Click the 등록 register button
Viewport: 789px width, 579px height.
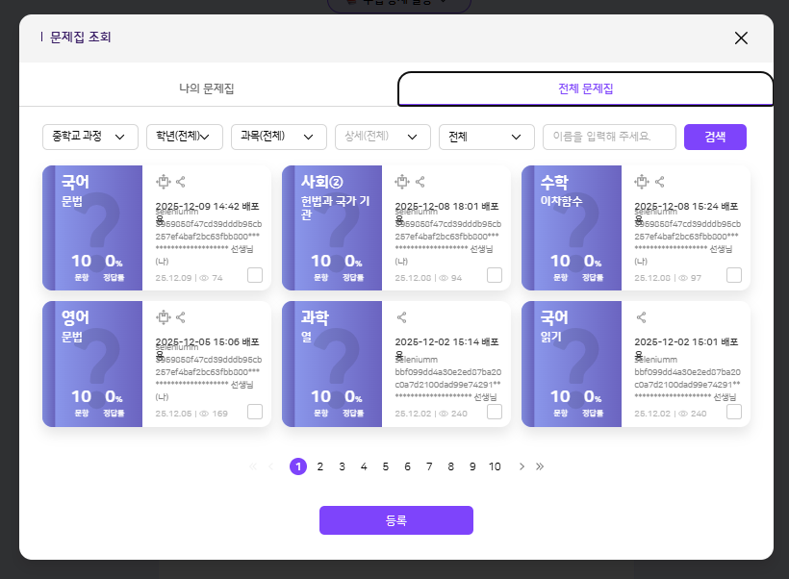tap(396, 520)
